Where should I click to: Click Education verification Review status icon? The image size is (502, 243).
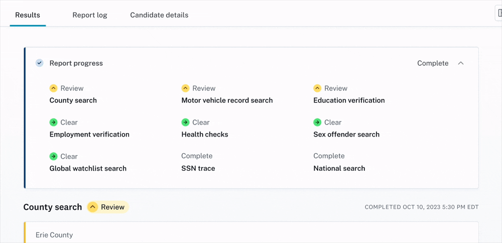[317, 88]
